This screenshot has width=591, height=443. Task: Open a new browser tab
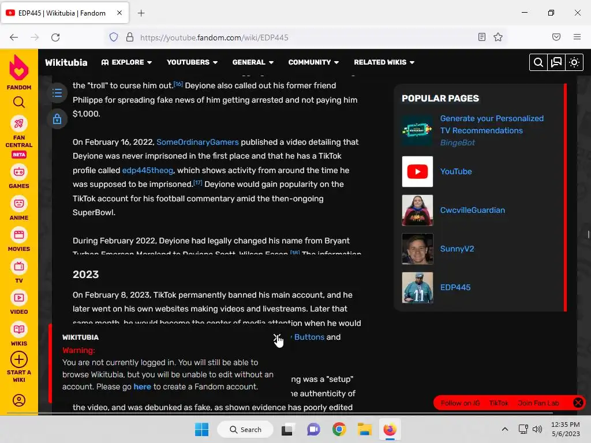[x=141, y=13]
